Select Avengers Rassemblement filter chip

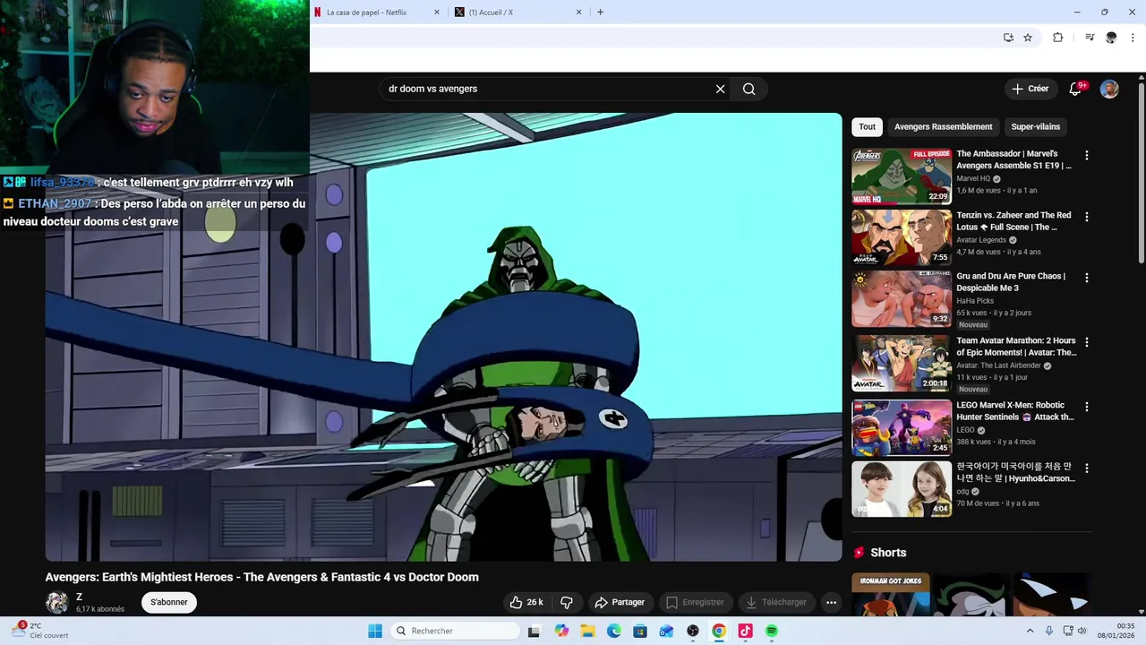[943, 126]
